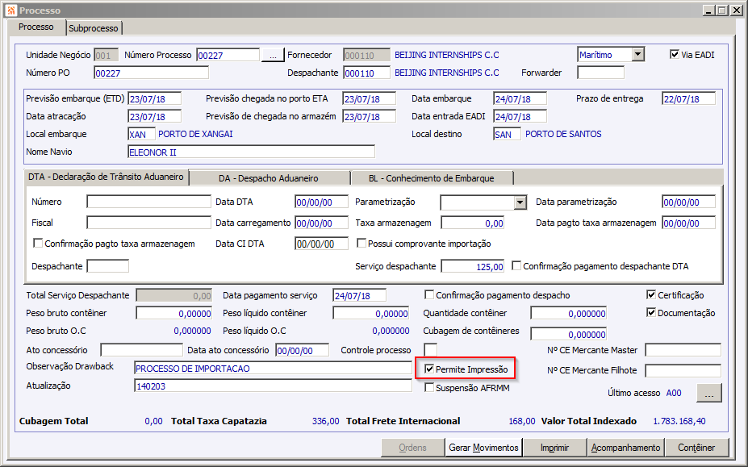Image resolution: width=748 pixels, height=467 pixels.
Task: Click Data entrada EADI field
Action: pos(520,116)
